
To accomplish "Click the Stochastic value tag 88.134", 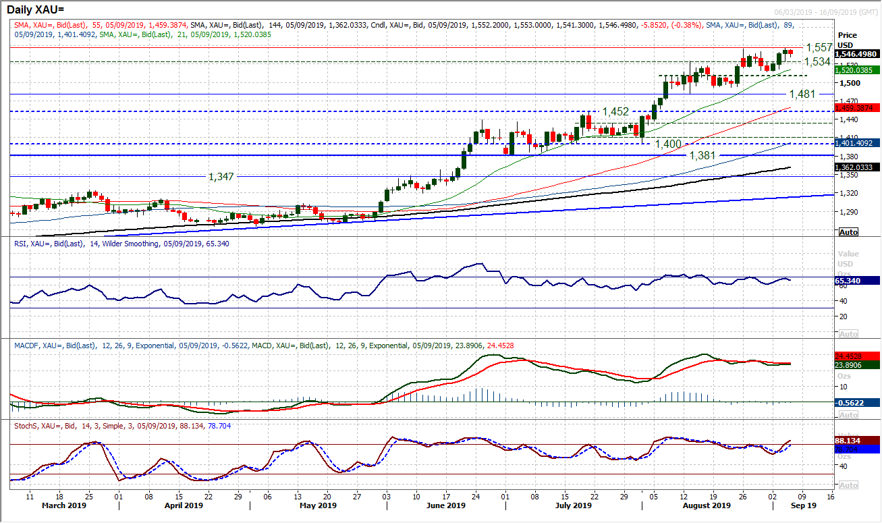I will [x=857, y=439].
